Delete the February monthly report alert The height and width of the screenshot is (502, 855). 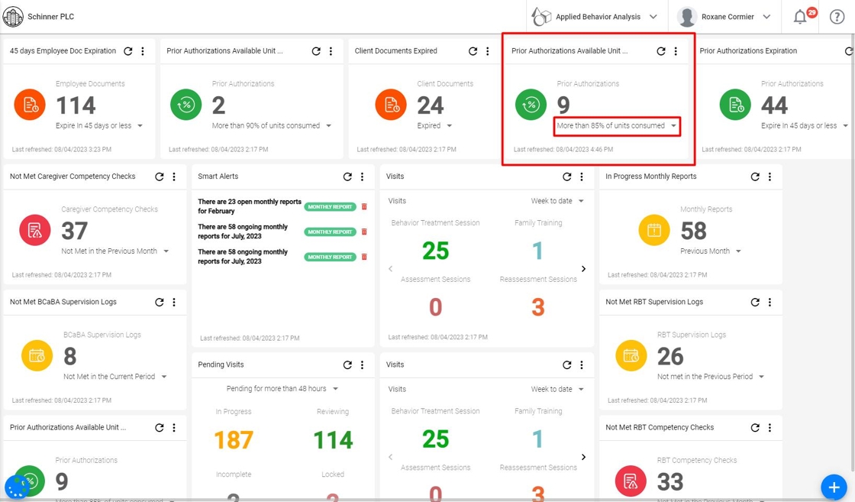point(364,207)
